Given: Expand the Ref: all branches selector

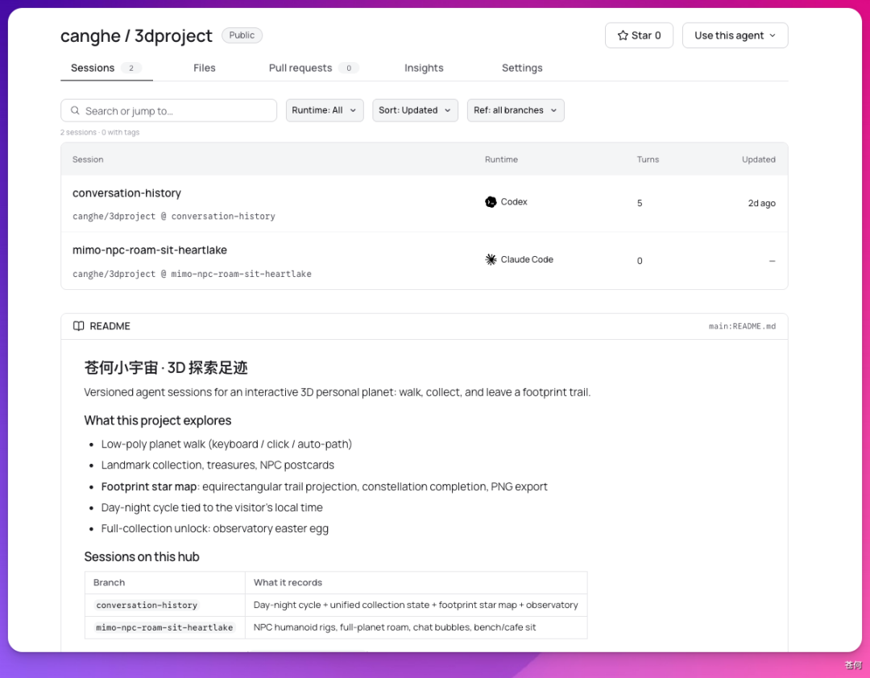Looking at the screenshot, I should 516,110.
